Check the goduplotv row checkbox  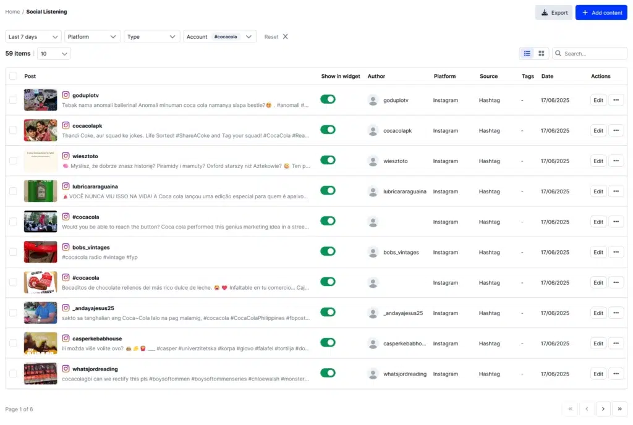14,99
